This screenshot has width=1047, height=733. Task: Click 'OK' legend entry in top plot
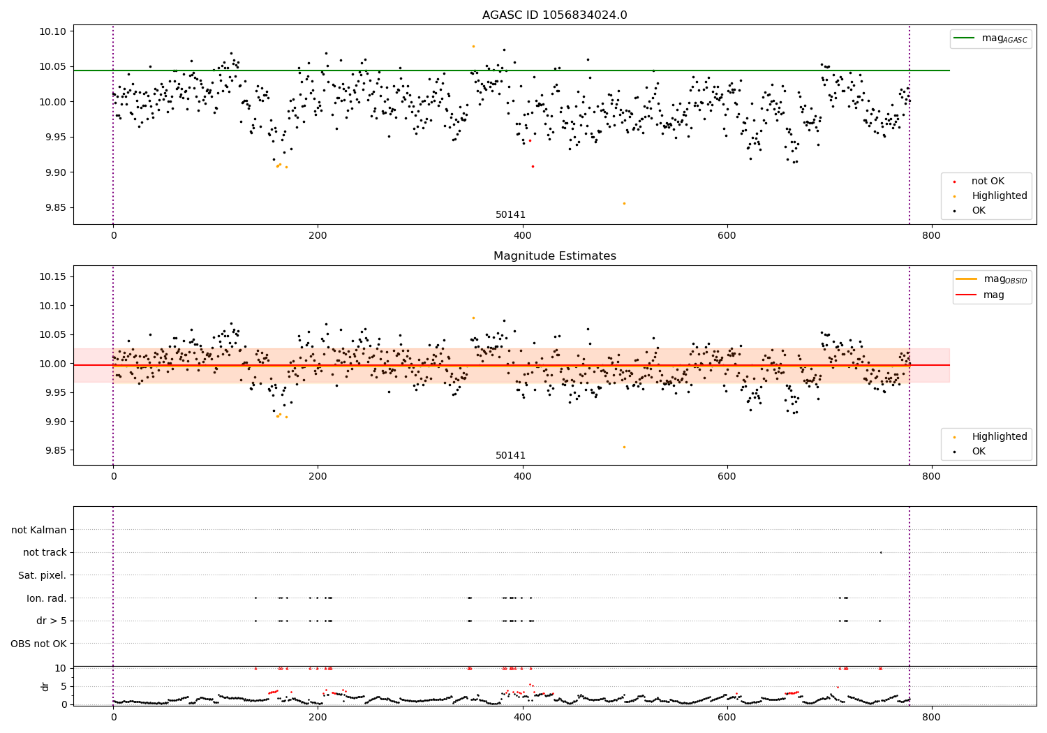970,210
